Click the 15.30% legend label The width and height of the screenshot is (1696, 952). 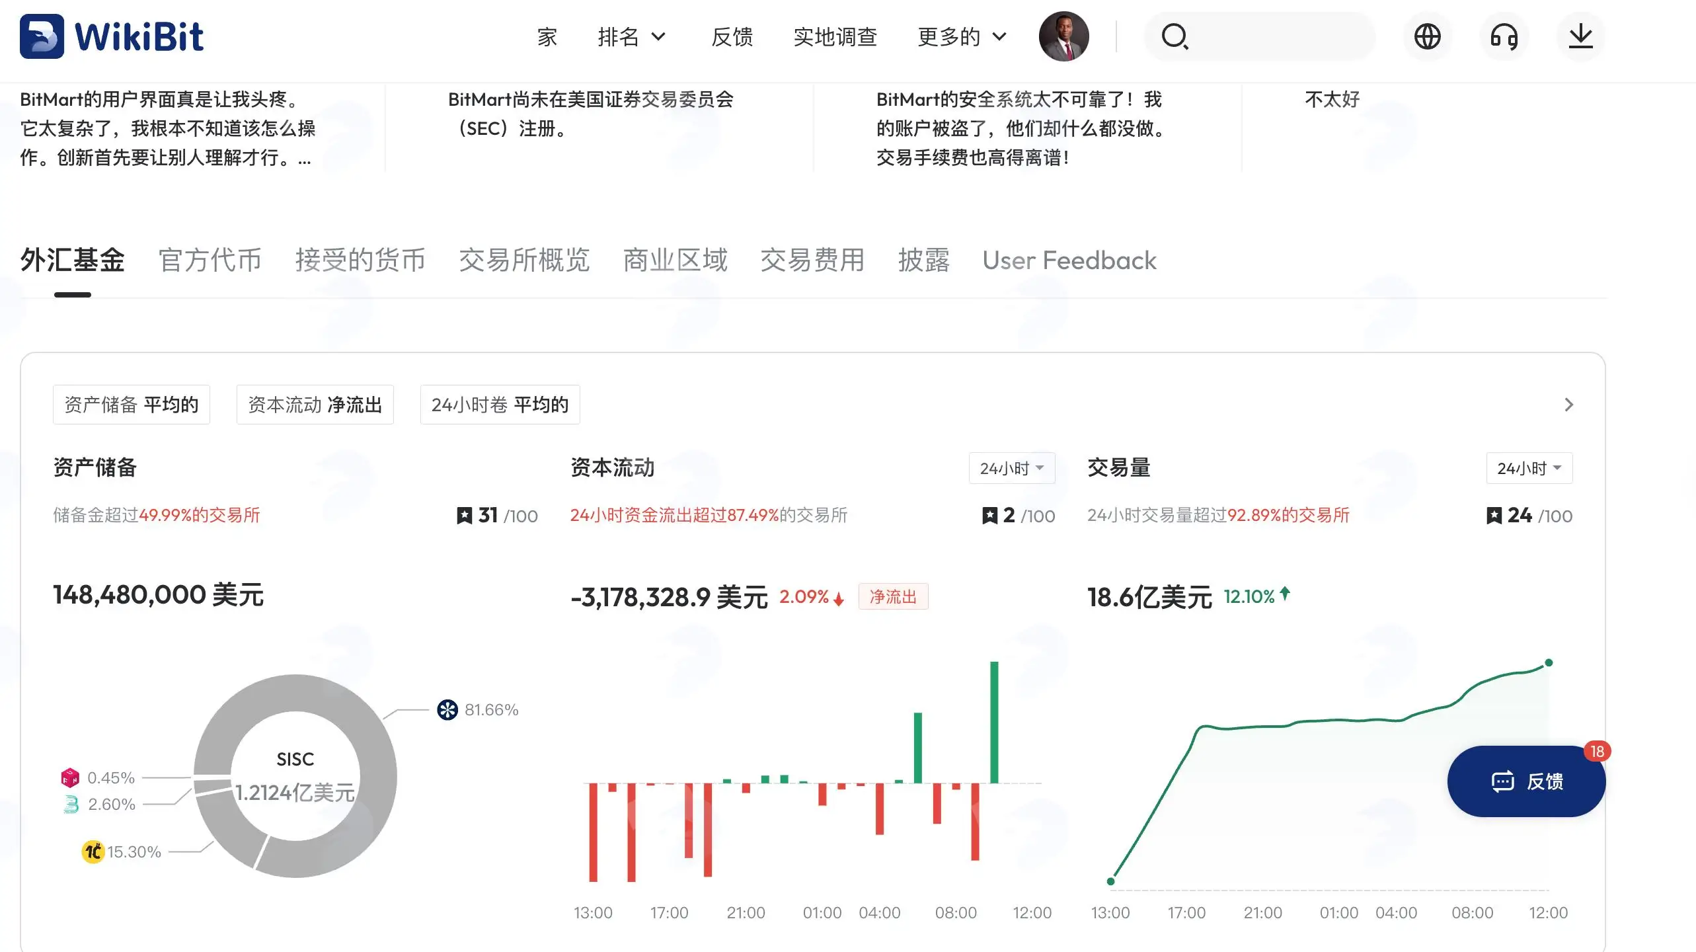pyautogui.click(x=134, y=852)
